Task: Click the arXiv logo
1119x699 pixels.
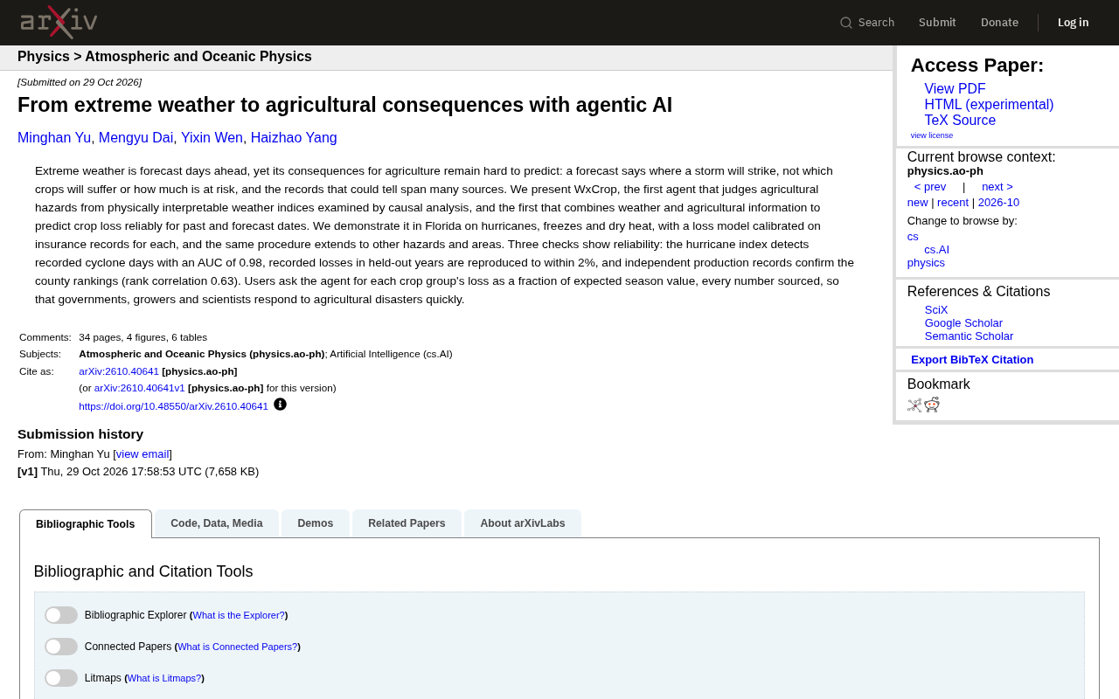Action: (59, 22)
